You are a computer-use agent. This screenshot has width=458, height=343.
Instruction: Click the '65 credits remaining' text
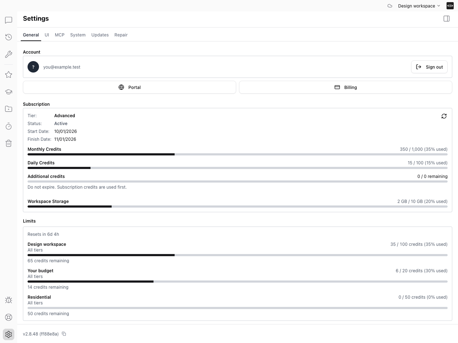pyautogui.click(x=48, y=261)
